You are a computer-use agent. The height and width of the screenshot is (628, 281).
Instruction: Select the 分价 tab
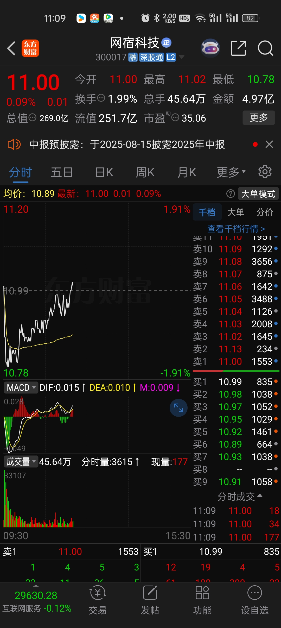[x=265, y=212]
